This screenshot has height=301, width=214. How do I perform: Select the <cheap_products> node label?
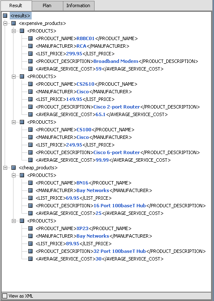[x=38, y=168]
